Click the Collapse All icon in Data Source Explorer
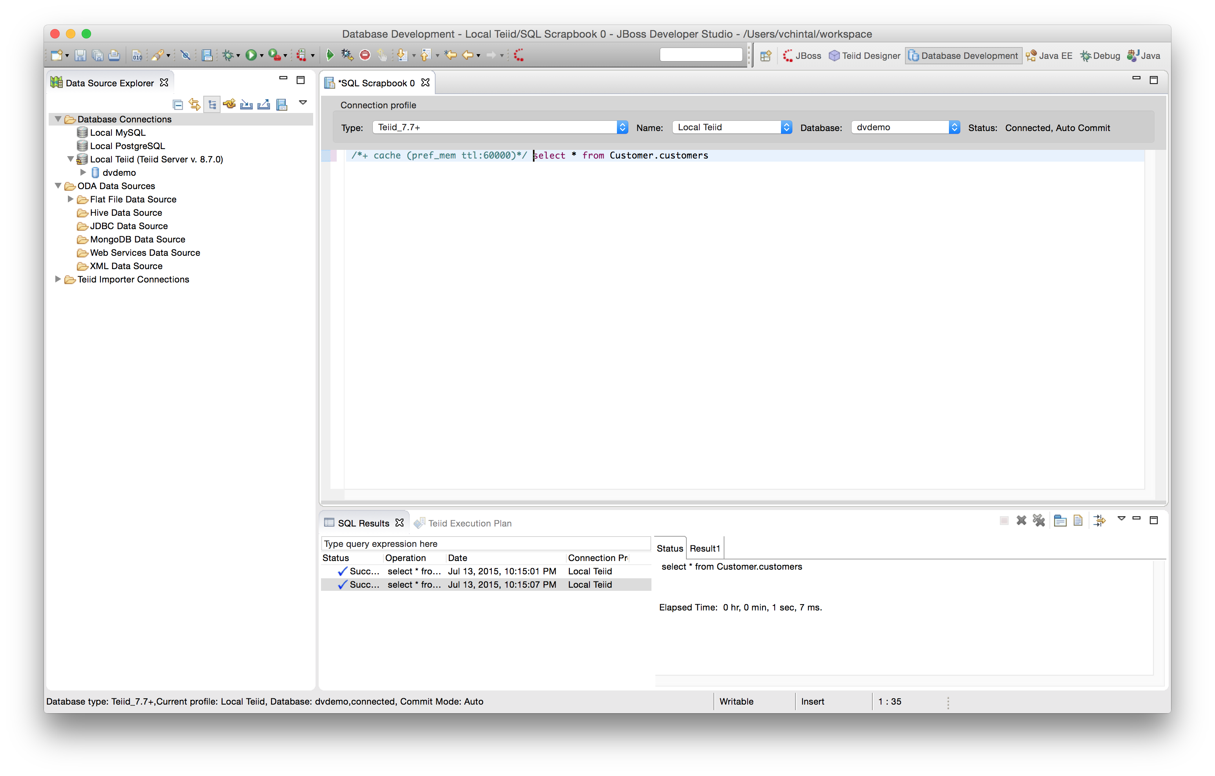The image size is (1215, 776). [178, 104]
